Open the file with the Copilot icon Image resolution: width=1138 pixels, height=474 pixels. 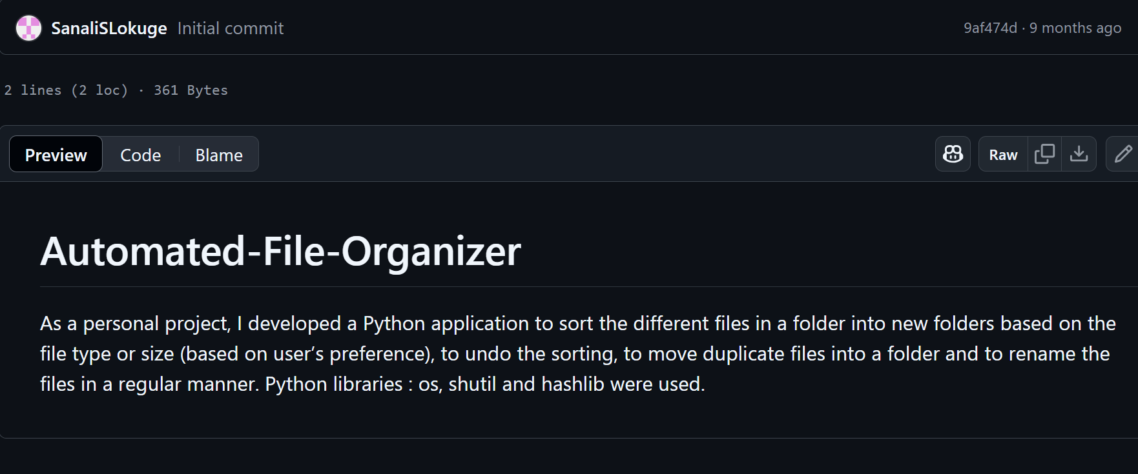coord(953,154)
